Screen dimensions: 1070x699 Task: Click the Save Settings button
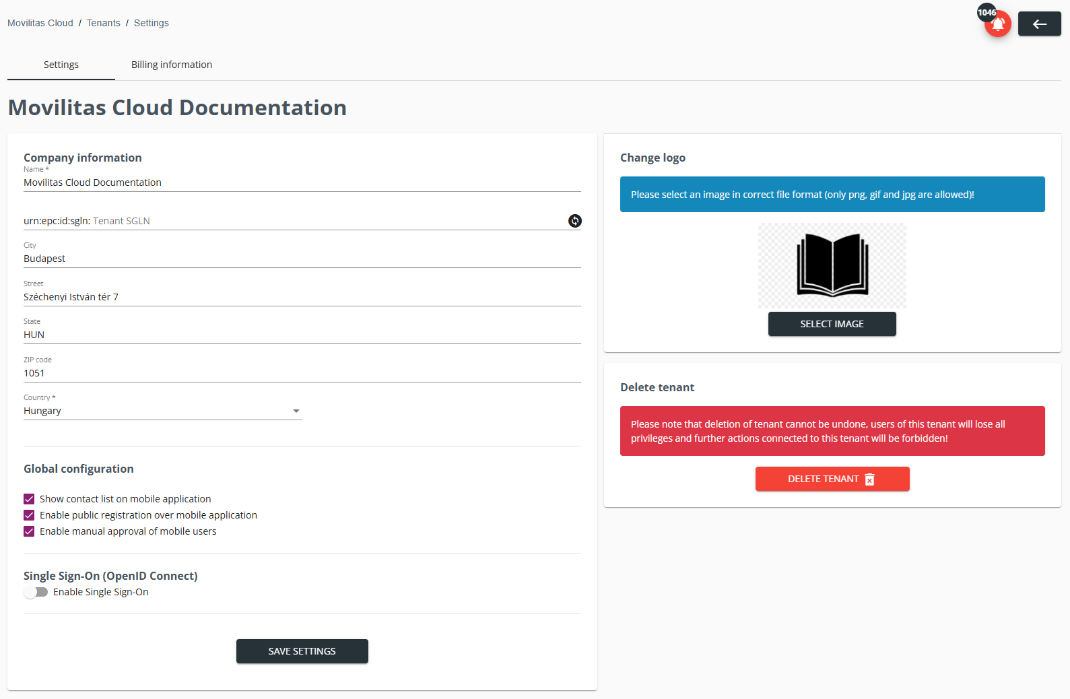302,651
